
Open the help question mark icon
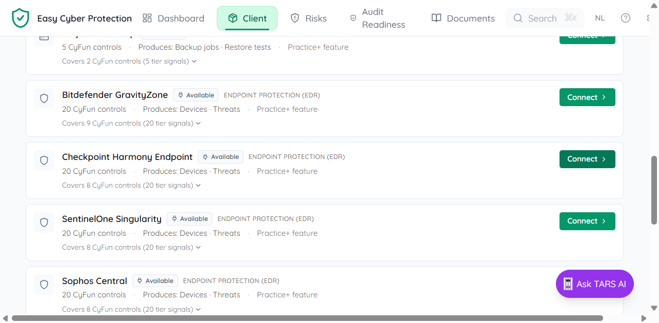click(x=626, y=18)
